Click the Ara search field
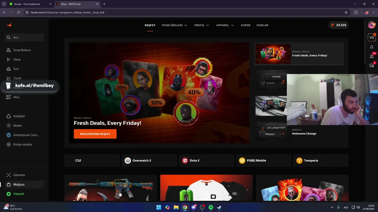This screenshot has height=212, width=378. point(24,37)
